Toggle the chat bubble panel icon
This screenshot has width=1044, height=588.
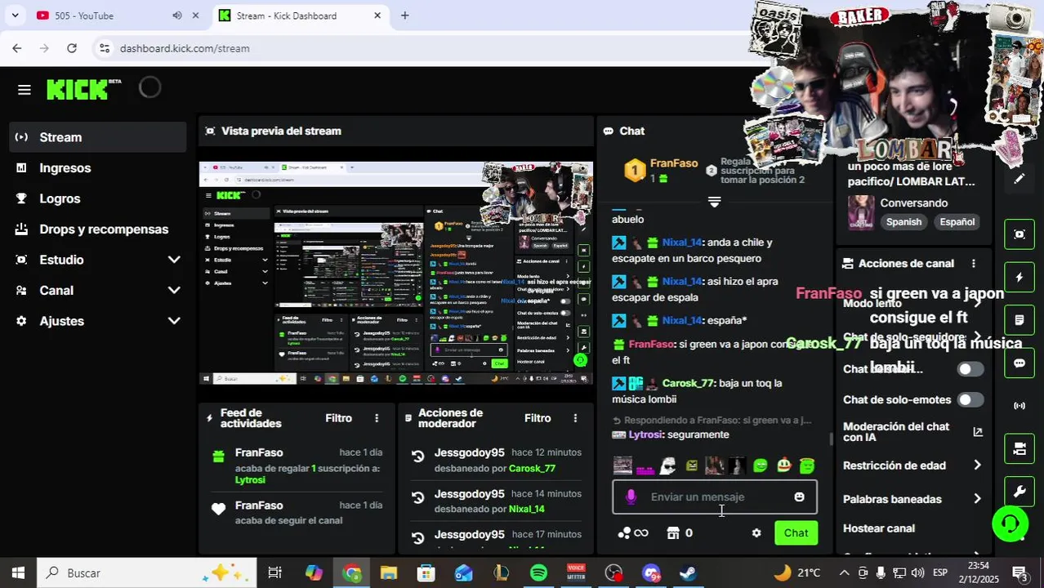tap(1019, 363)
